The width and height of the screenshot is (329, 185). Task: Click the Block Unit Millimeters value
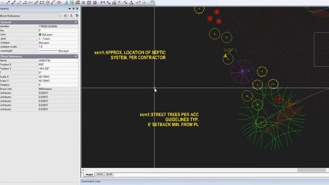(58, 89)
